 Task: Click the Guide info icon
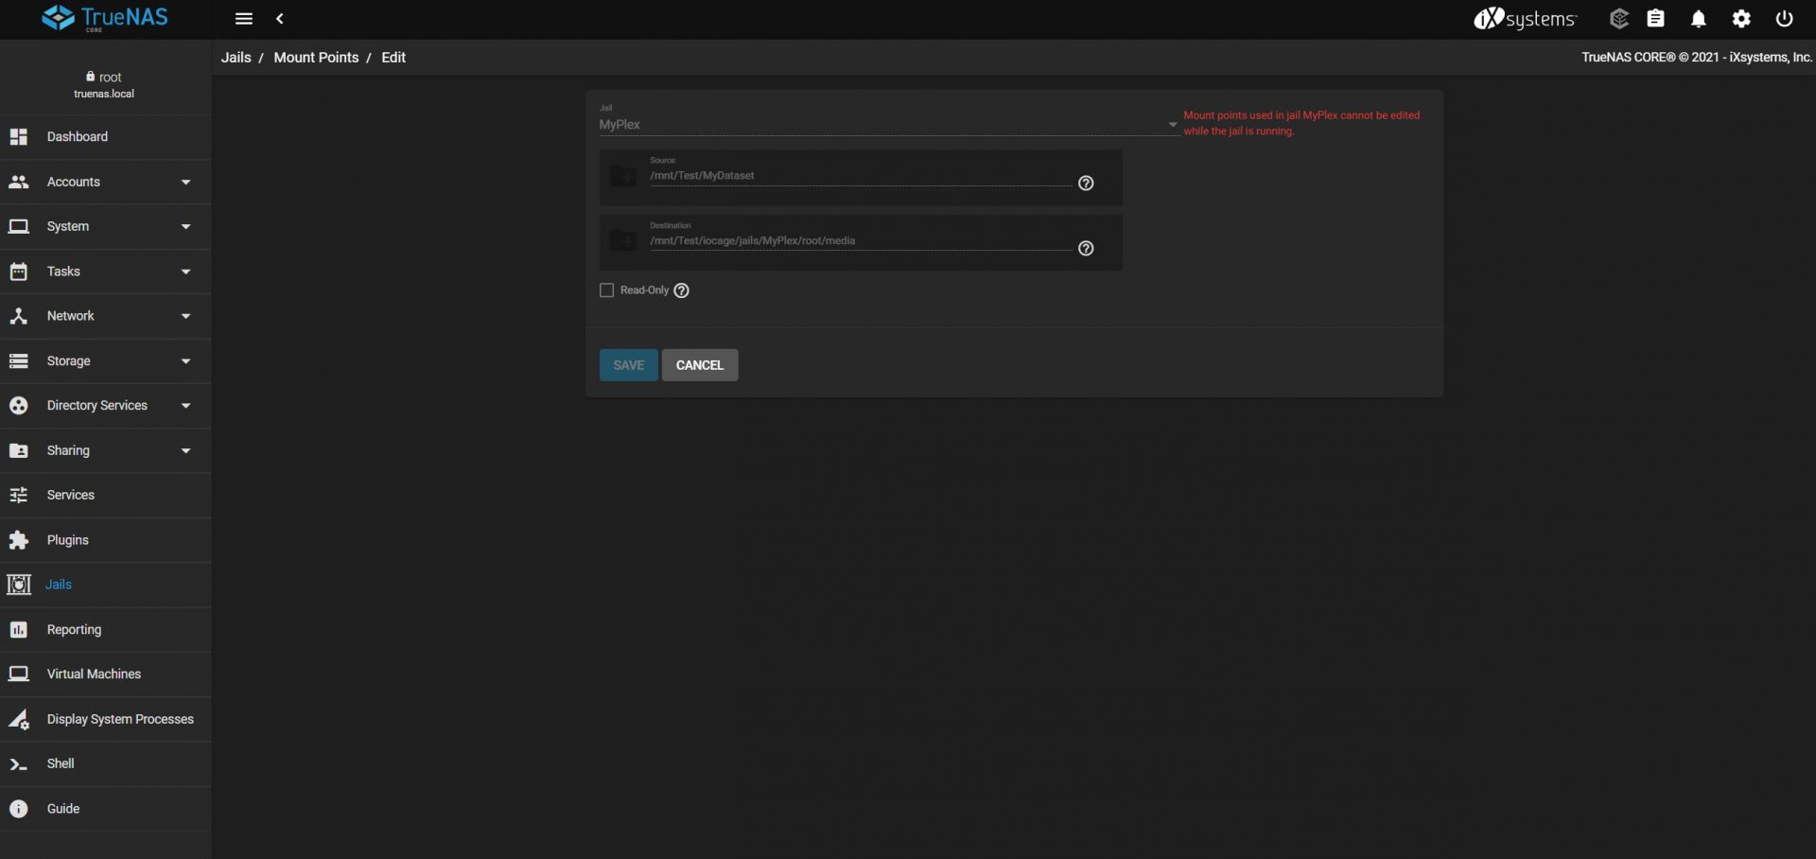coord(19,809)
